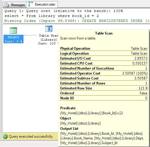Viewport: 150px width, 147px height.
Task: Click the Estimated Operator Cost value 3.50587 (100%)
Action: (x=135, y=73)
